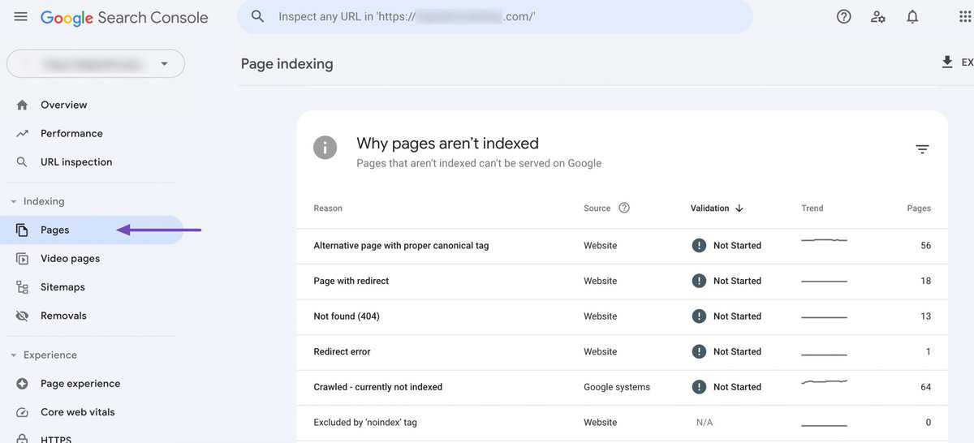Open Excluded by 'noindex' tag row
The width and height of the screenshot is (974, 443).
[x=622, y=423]
